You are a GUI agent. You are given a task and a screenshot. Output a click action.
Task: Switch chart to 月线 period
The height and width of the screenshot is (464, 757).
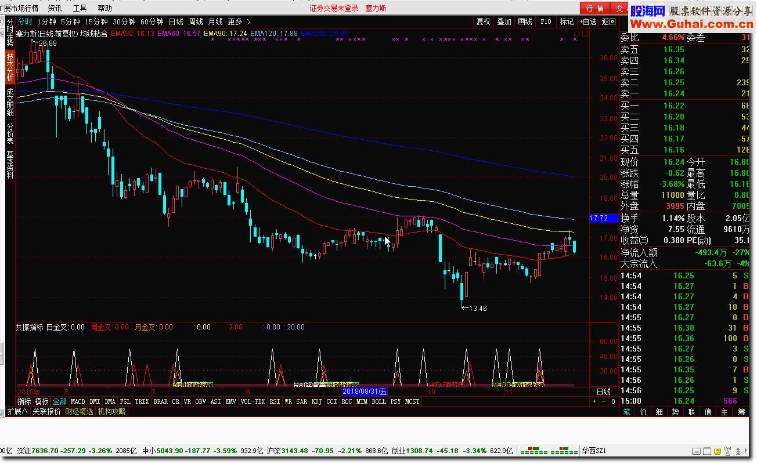pos(215,21)
